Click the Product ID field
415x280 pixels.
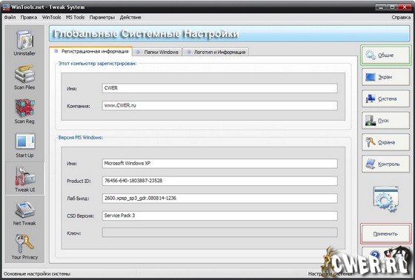click(219, 181)
